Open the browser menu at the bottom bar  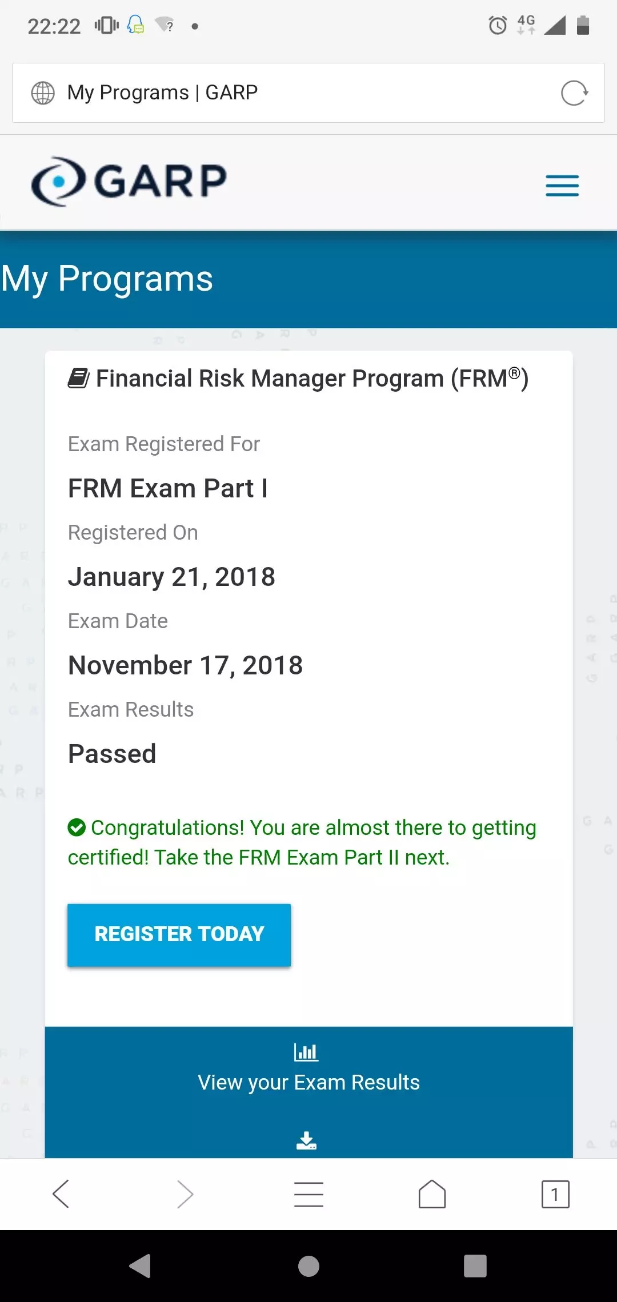308,1193
